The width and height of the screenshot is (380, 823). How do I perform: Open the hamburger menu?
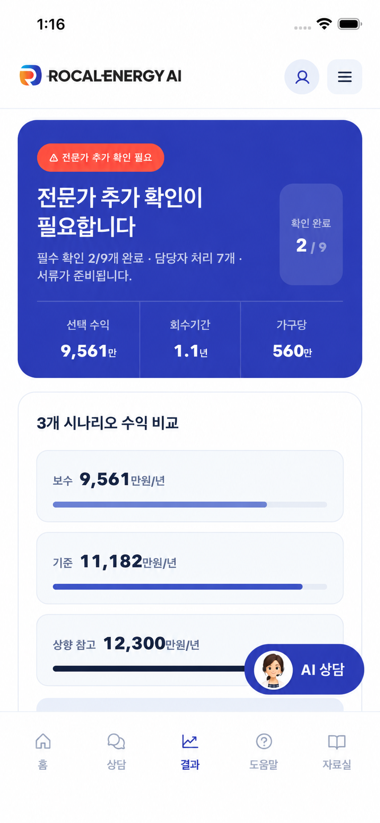pos(344,77)
